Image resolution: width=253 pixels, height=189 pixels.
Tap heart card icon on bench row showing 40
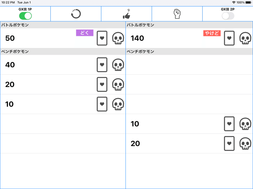[x=102, y=65]
